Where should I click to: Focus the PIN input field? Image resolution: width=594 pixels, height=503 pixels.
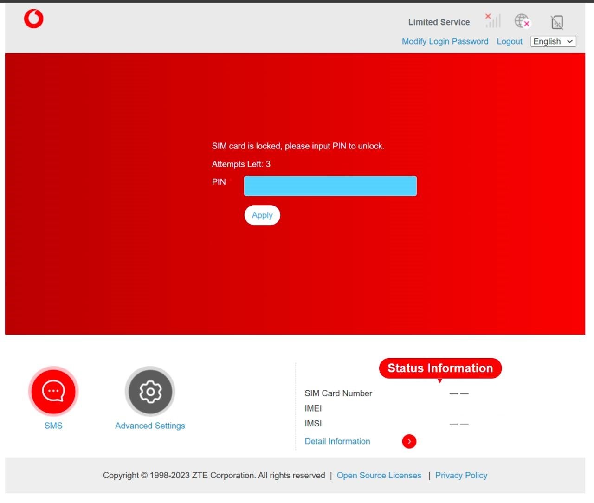point(330,186)
